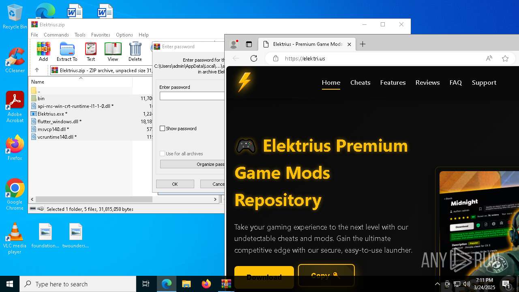Click the Delete toolbar icon in WinRAR
The image size is (519, 292).
135,52
